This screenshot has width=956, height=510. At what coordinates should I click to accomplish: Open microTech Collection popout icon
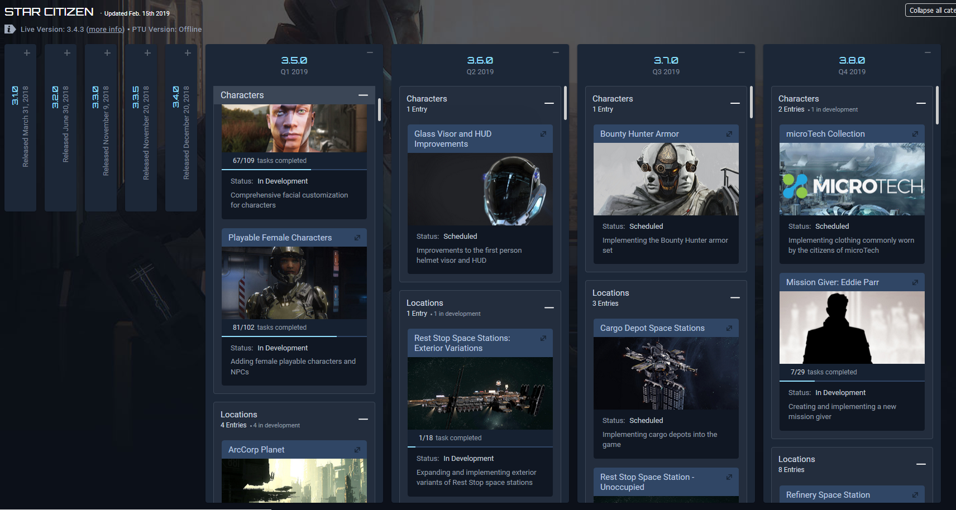click(915, 134)
